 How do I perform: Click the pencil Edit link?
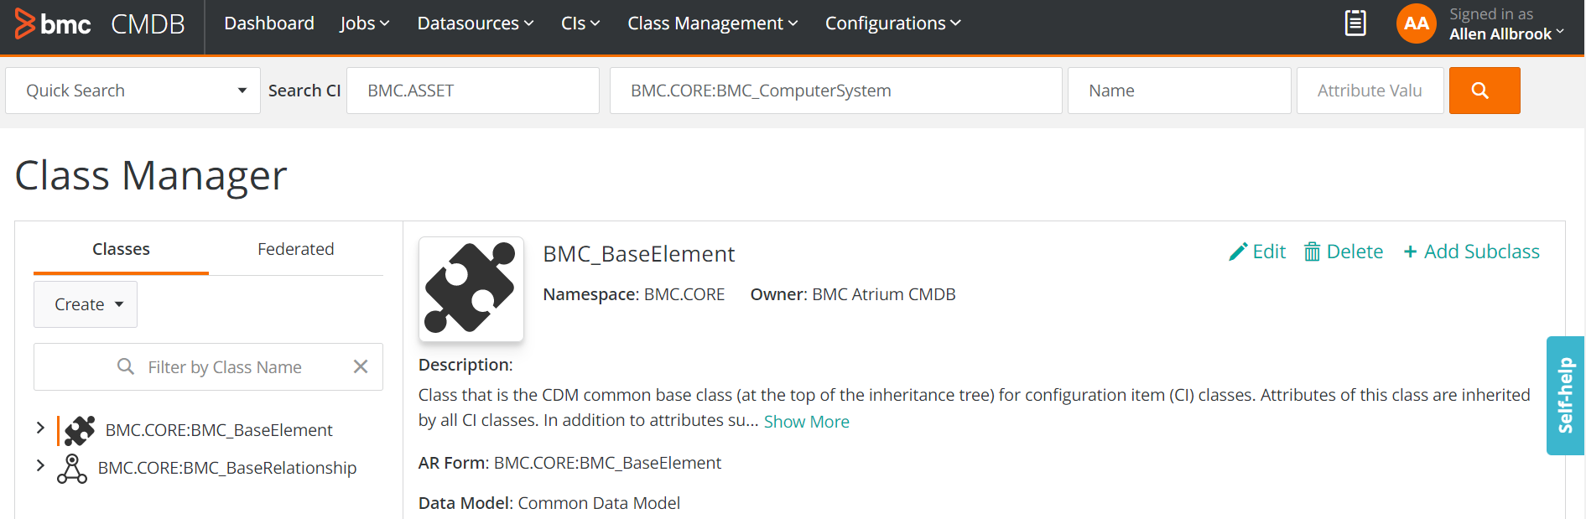pos(1257,252)
